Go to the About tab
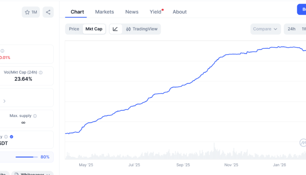The width and height of the screenshot is (306, 175). 180,12
